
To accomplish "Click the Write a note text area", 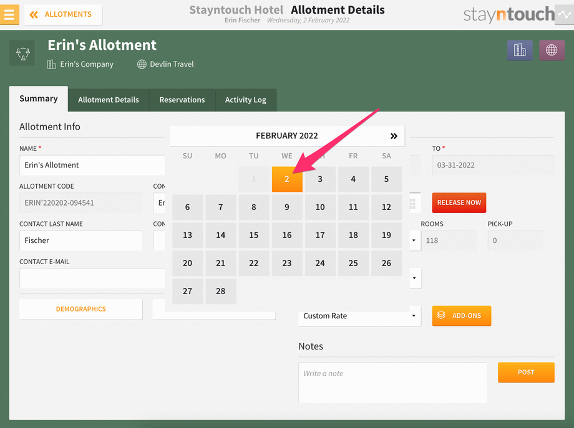I will point(393,383).
